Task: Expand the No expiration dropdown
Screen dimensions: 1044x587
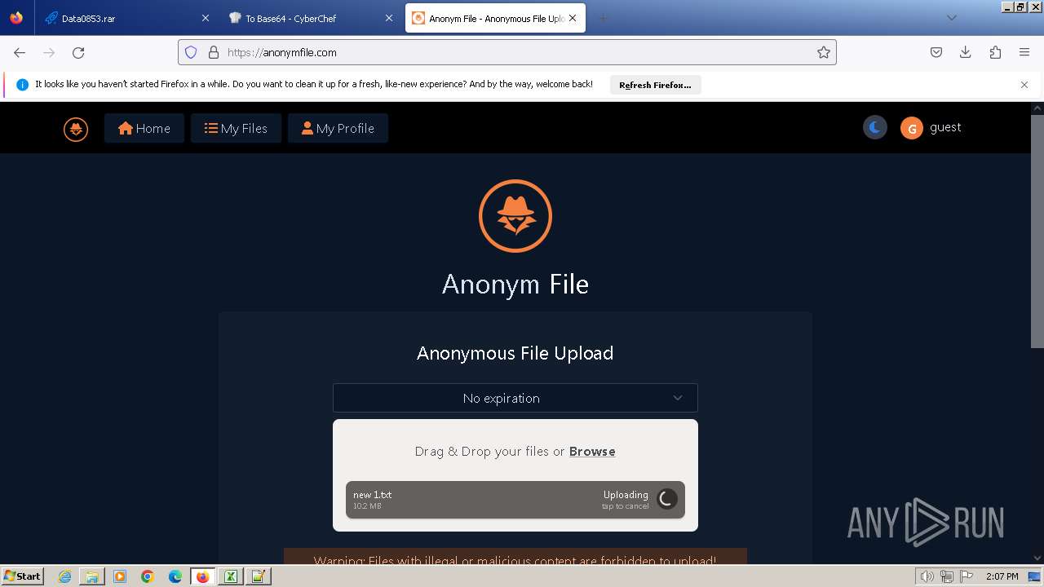Action: (x=515, y=398)
